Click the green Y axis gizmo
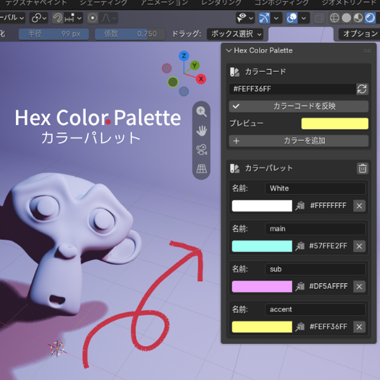 coord(195,66)
